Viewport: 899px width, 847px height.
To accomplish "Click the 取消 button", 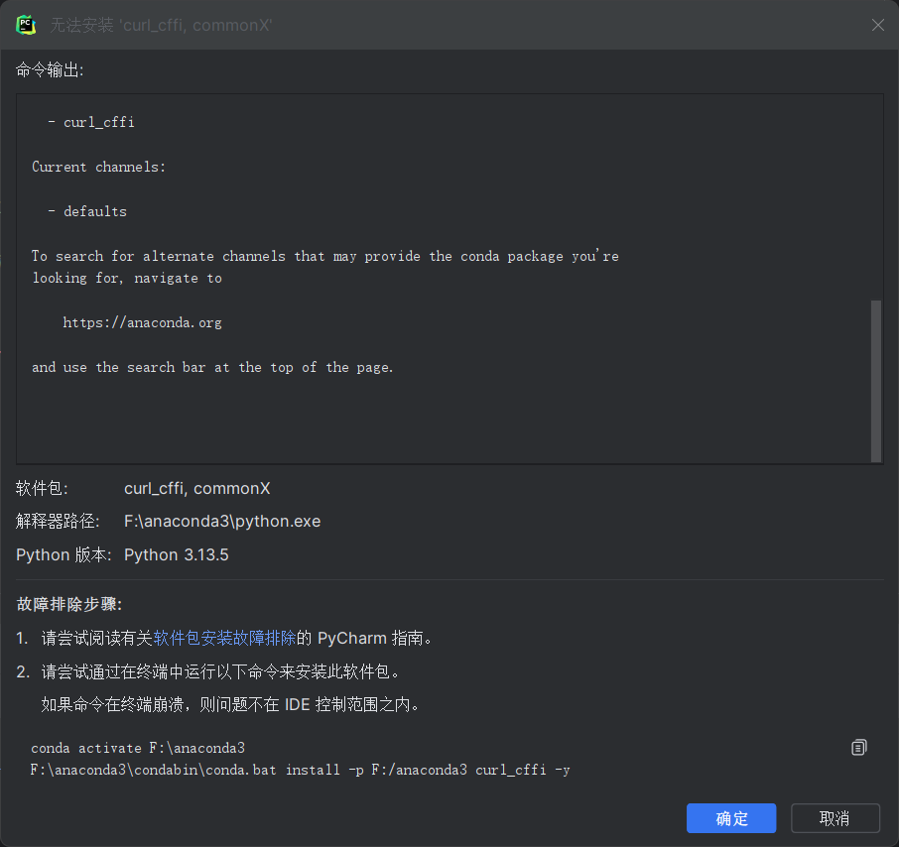I will (835, 818).
